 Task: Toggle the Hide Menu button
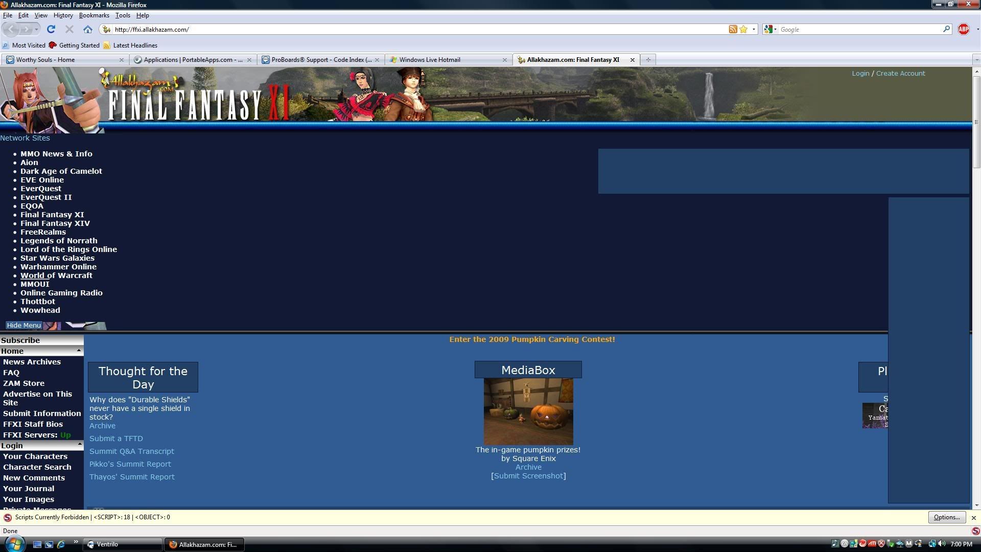[24, 325]
